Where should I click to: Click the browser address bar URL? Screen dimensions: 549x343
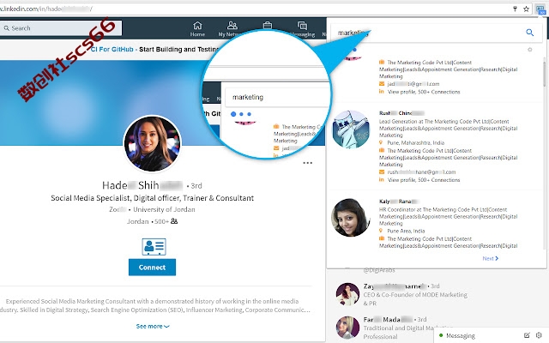point(45,9)
